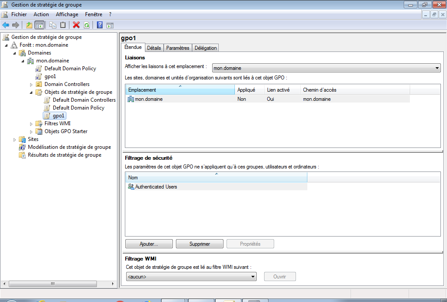Click the forest icon beside Forêt : mon.domaine
The image size is (447, 302).
tap(14, 45)
